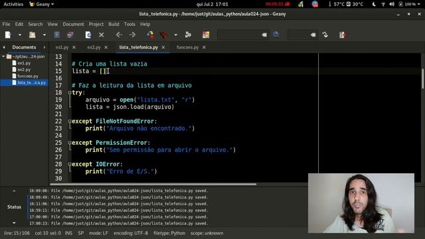
Task: Click the Quit Geany toolbar icon
Action: [x=343, y=35]
